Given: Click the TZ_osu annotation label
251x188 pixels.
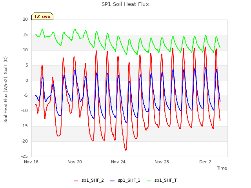Looking at the screenshot, I should click(42, 16).
